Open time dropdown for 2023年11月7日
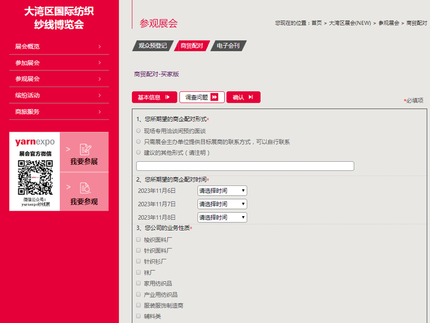 [x=222, y=204]
